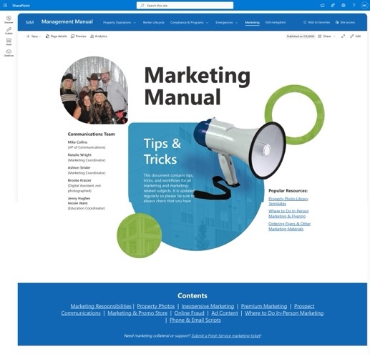The width and height of the screenshot is (370, 354).
Task: Click the MM site logo
Action: 29,22
